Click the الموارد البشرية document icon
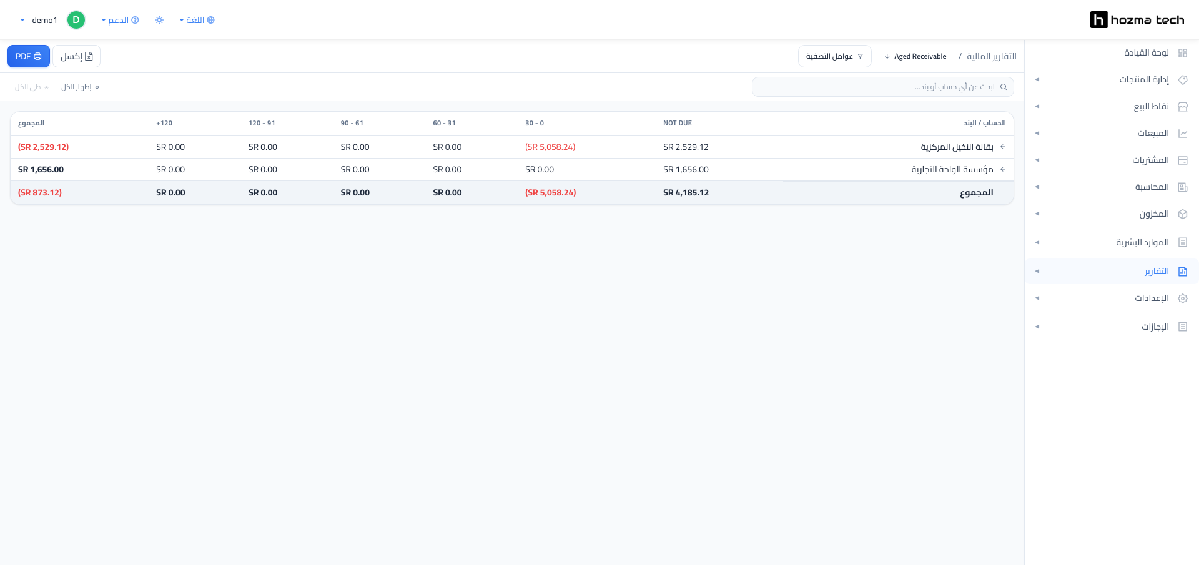The image size is (1199, 565). click(x=1182, y=242)
